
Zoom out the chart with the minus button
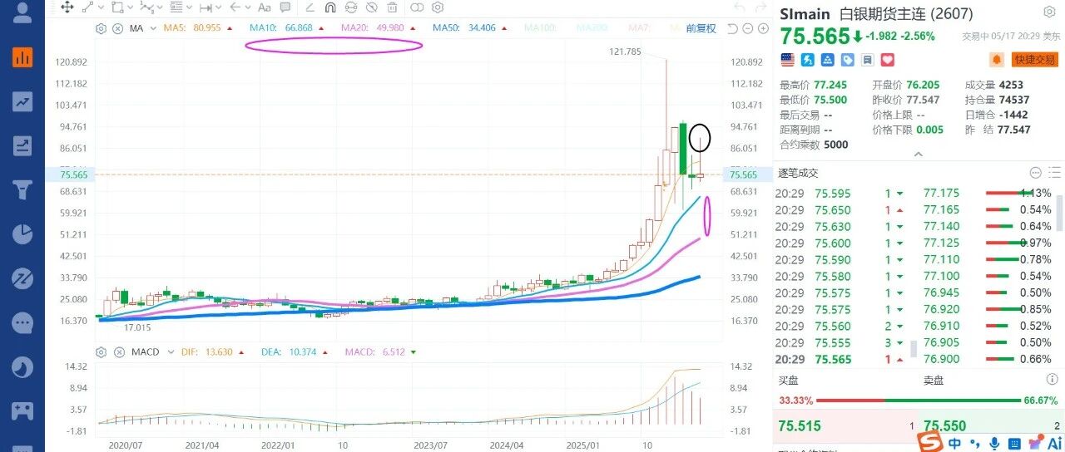click(x=748, y=28)
